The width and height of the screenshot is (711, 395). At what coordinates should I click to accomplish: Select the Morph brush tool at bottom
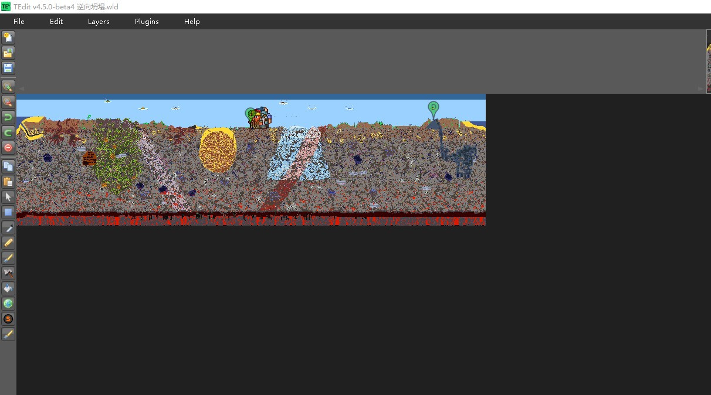pos(8,334)
